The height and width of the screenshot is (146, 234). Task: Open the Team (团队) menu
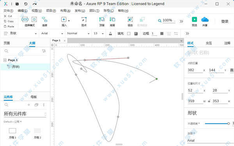[x=94, y=11]
